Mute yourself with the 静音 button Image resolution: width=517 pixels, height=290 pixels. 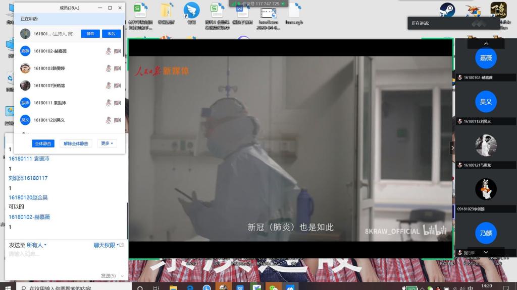tap(90, 34)
